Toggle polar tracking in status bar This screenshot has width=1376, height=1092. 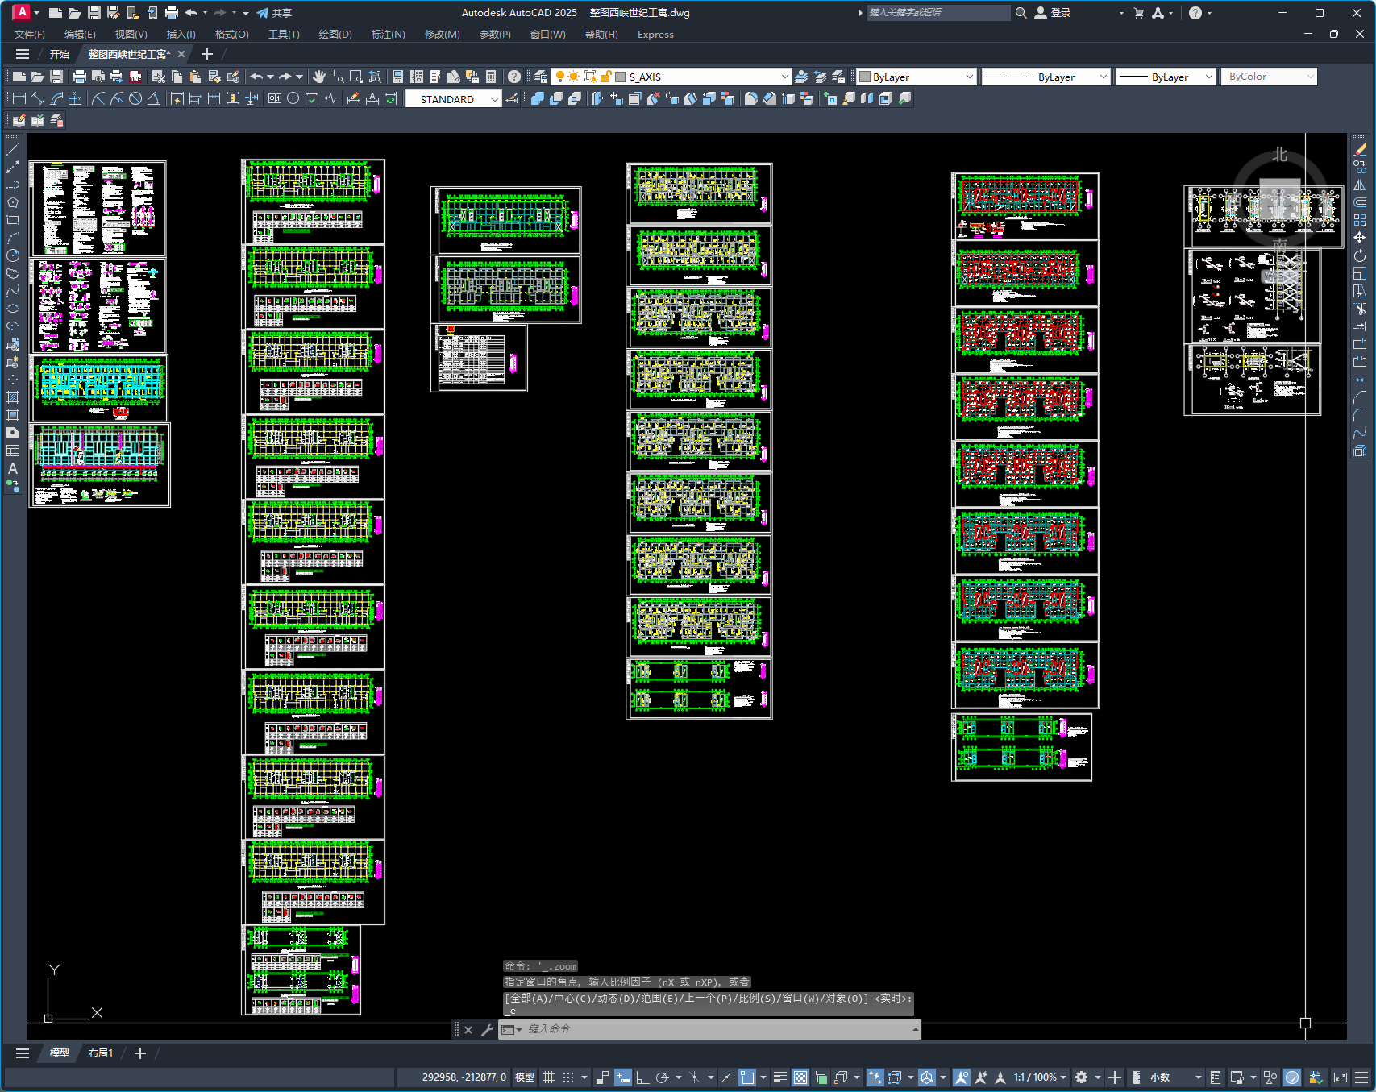click(x=662, y=1077)
